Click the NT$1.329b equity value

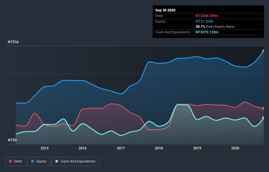[x=204, y=21]
